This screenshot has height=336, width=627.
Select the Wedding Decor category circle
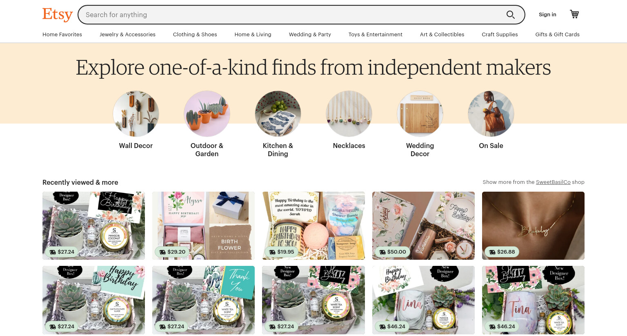[x=420, y=114]
